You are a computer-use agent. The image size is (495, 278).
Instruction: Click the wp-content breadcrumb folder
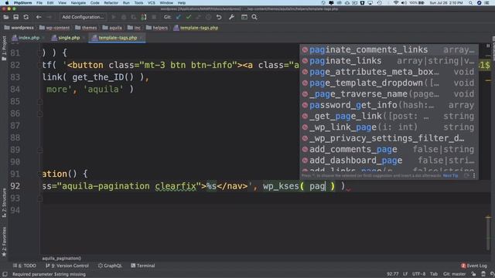coord(54,28)
